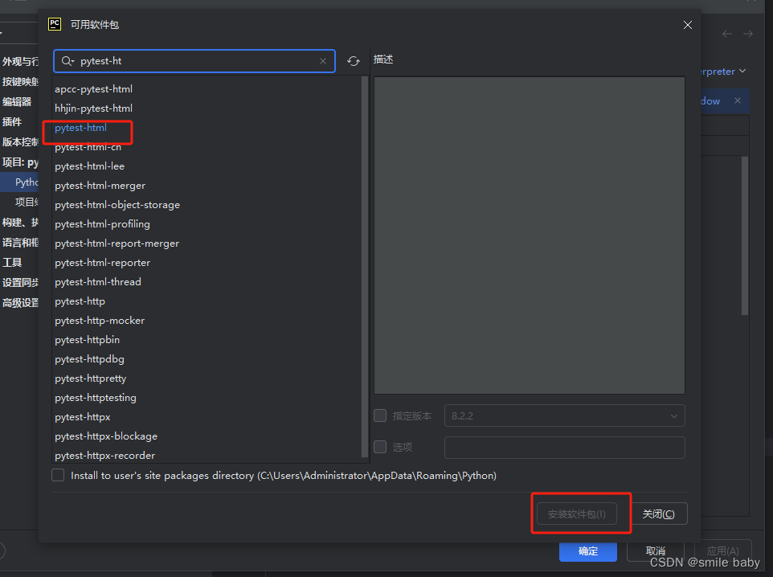Viewport: 773px width, 577px height.
Task: Open 编辑器 settings category in sidebar
Action: point(17,101)
